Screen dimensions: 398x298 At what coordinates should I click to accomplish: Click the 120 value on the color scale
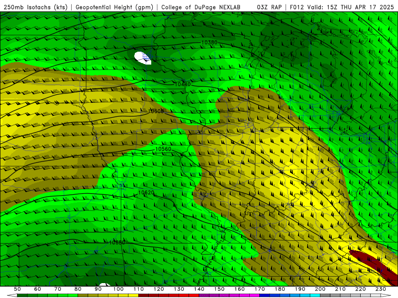[x=159, y=289]
